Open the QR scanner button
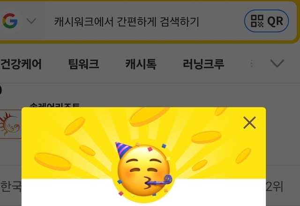 (x=267, y=21)
